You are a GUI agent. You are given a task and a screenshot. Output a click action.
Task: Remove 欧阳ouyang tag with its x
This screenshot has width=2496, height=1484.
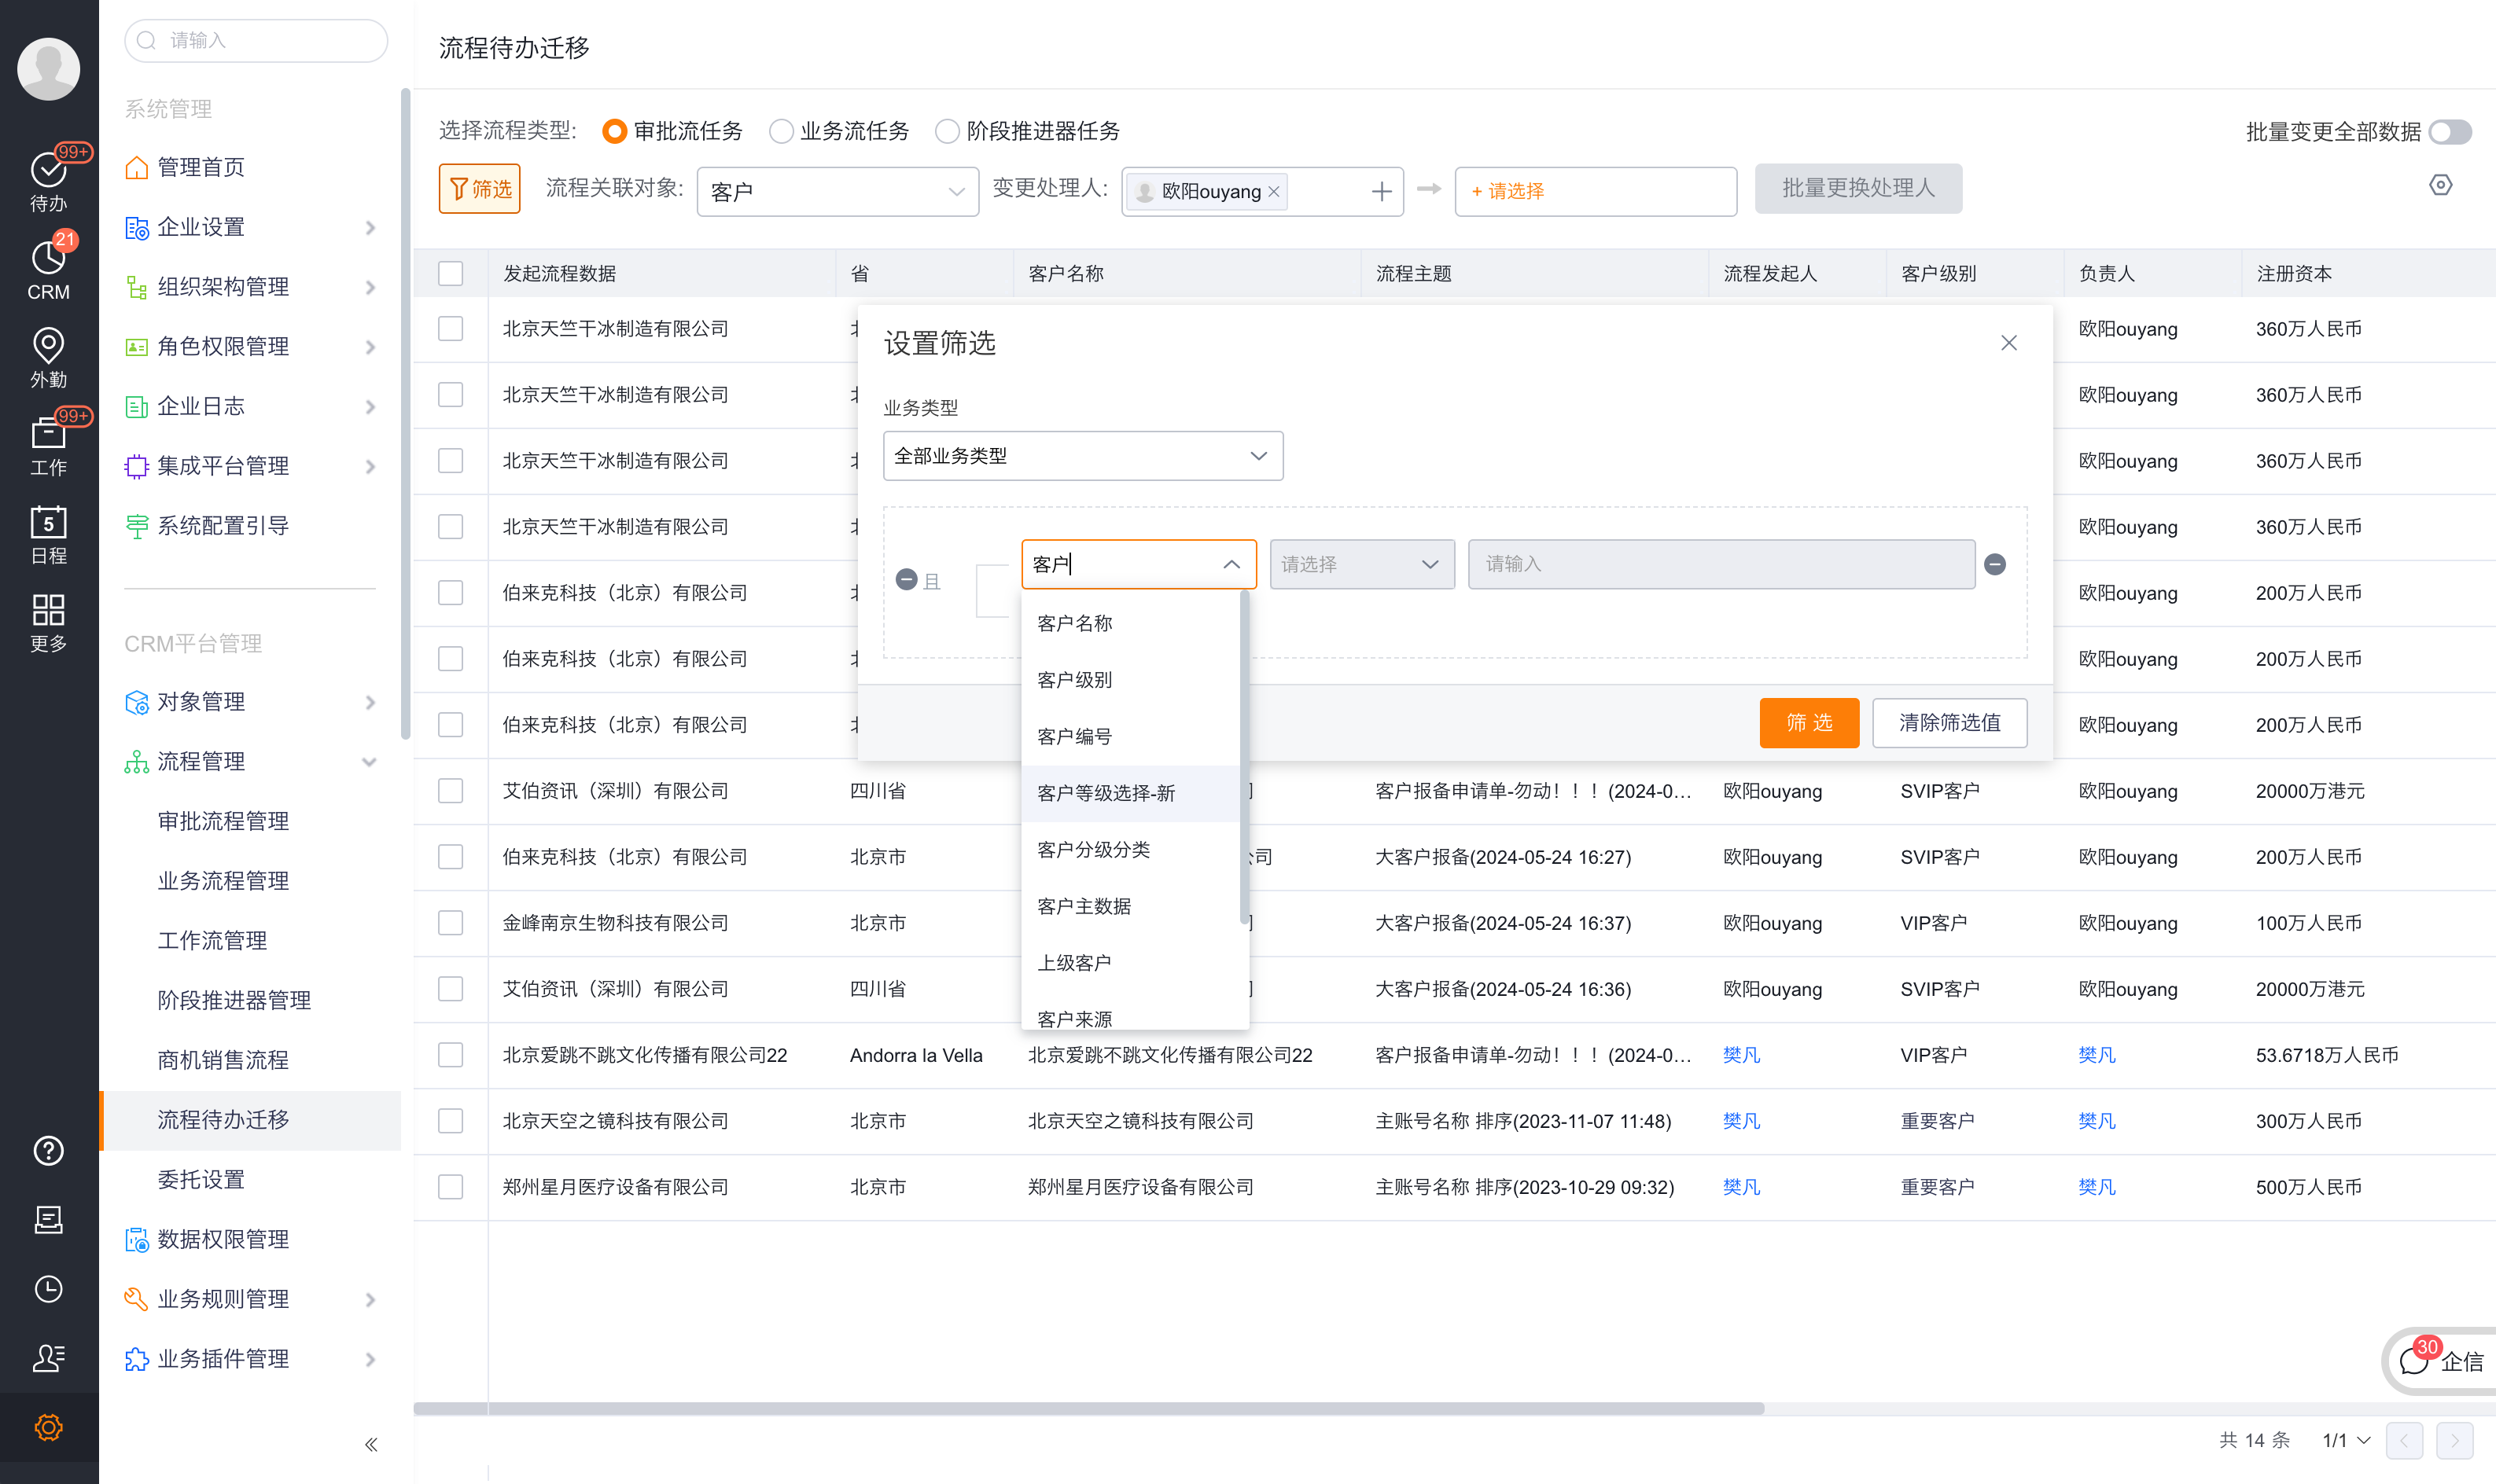pyautogui.click(x=1273, y=191)
